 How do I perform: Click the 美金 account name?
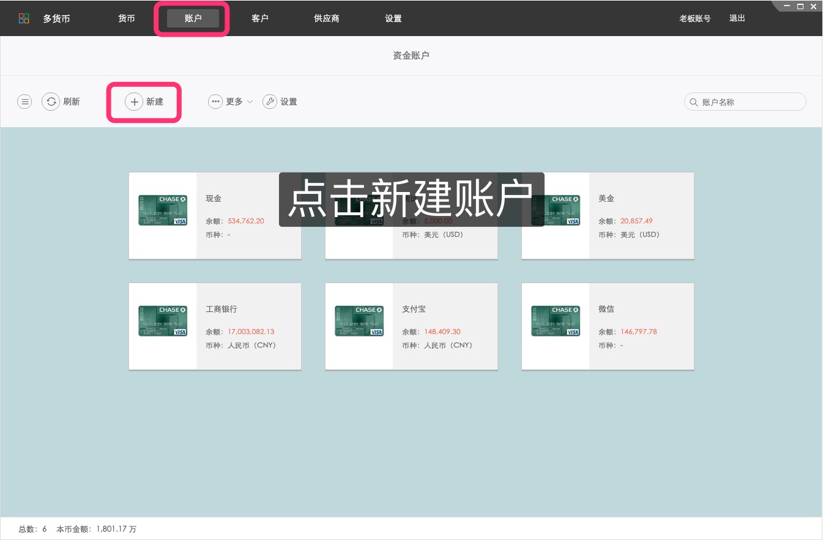606,199
